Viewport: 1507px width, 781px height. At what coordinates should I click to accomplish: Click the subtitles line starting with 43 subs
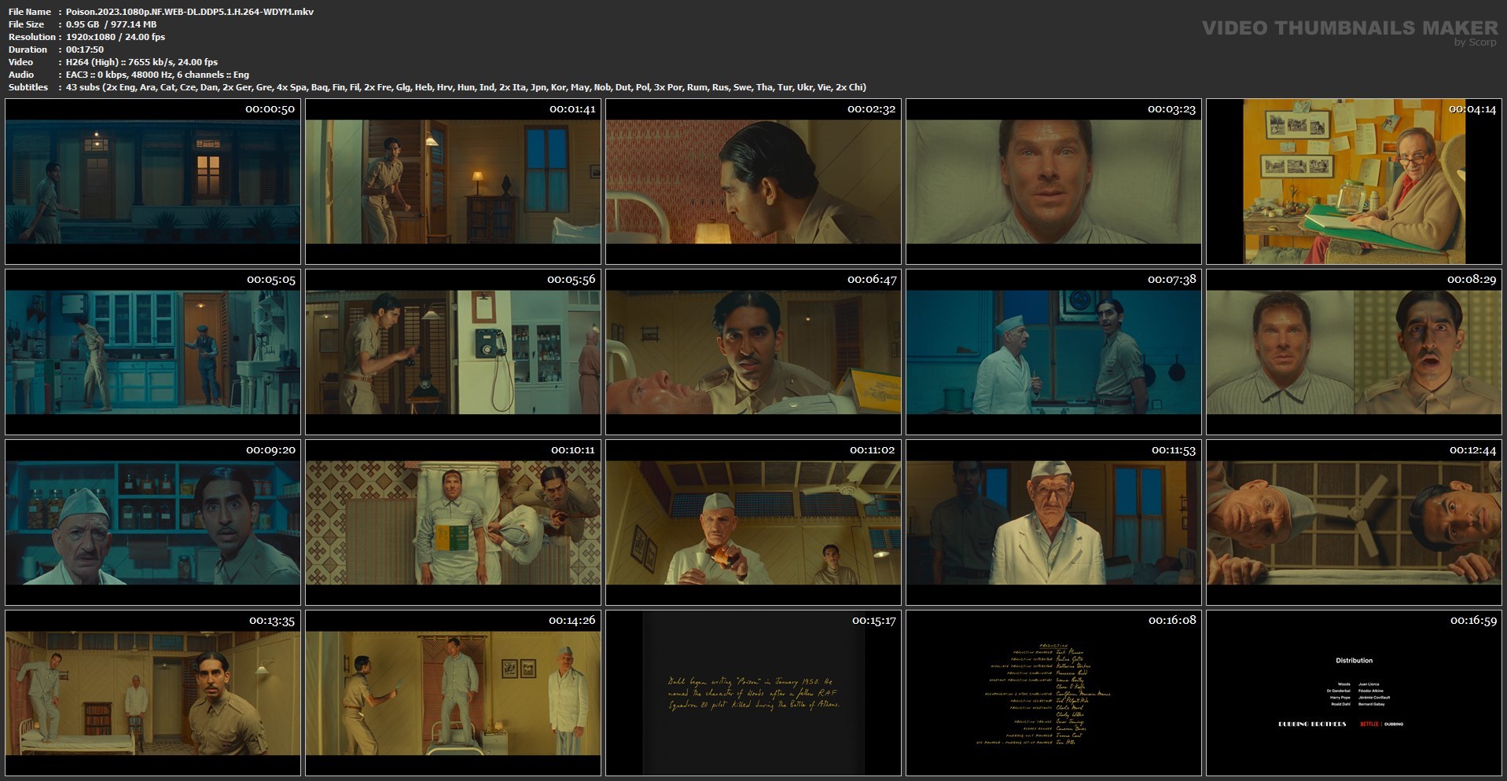click(x=466, y=87)
